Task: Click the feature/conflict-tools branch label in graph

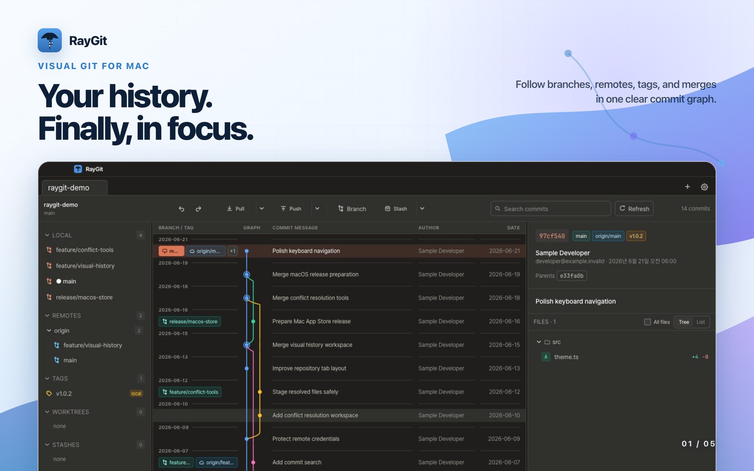Action: [x=190, y=392]
